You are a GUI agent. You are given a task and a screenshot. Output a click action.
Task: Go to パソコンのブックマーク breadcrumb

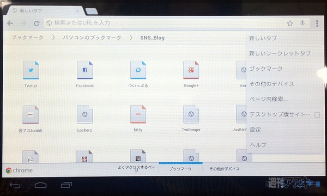coord(92,38)
